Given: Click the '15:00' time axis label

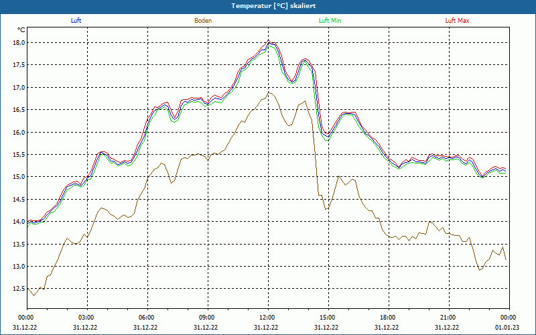Looking at the screenshot, I should point(328,318).
